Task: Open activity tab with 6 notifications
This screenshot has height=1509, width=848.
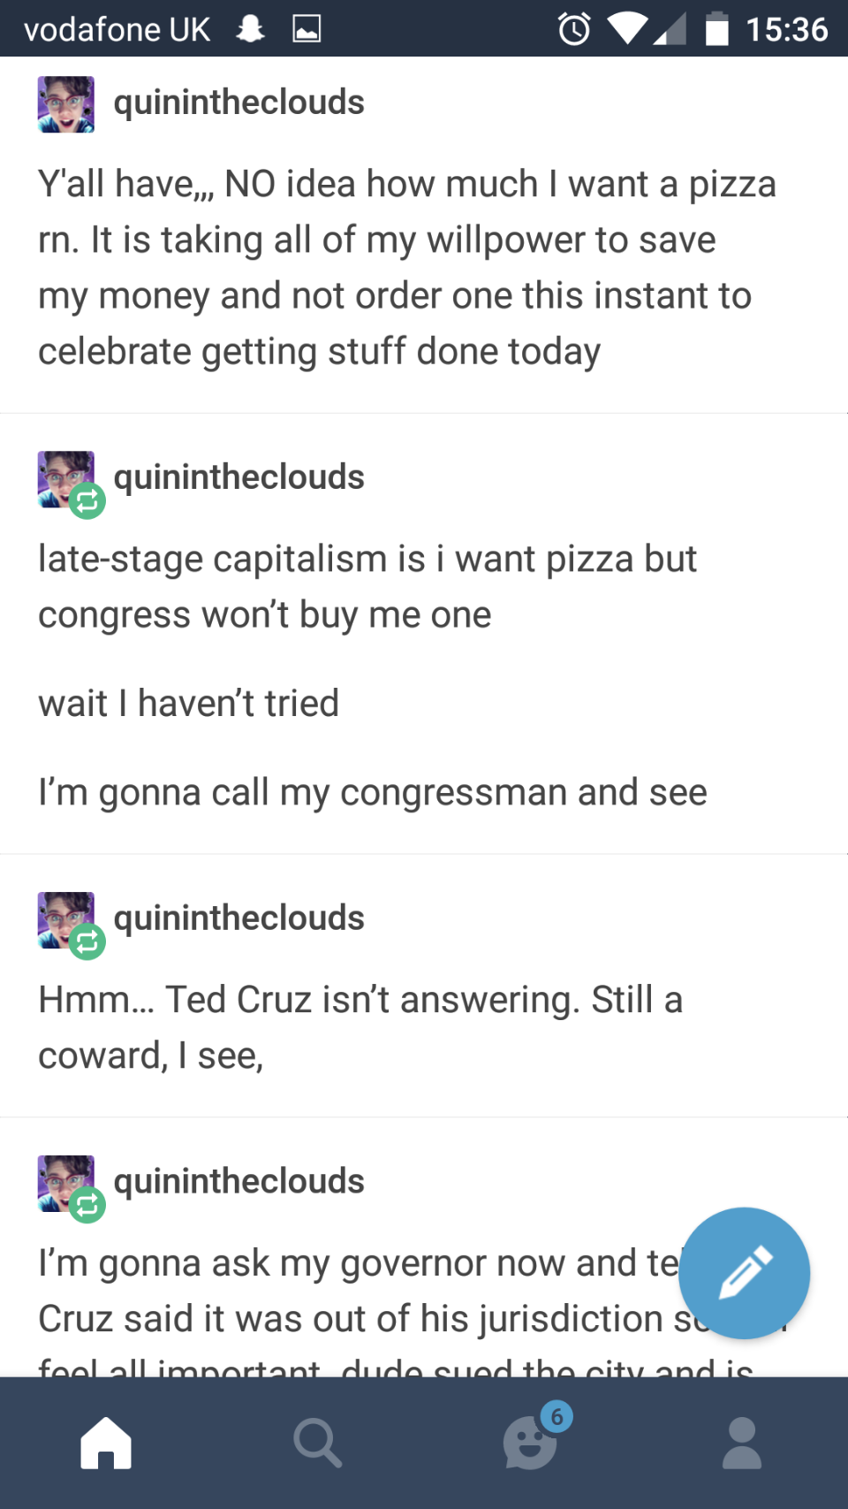Action: coord(531,1441)
